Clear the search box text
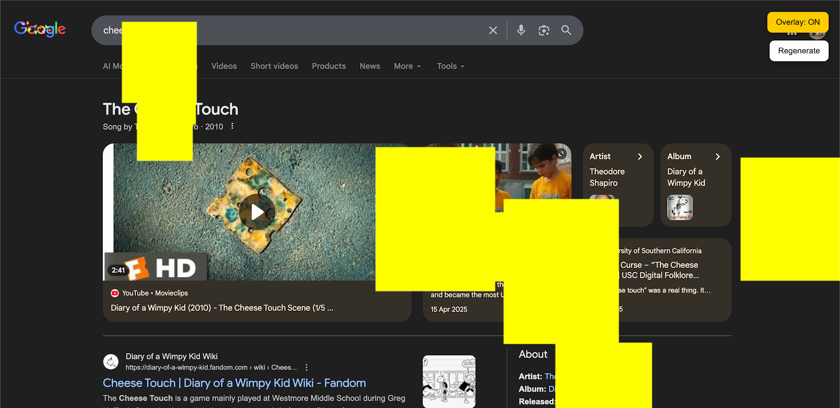The height and width of the screenshot is (408, 840). [493, 30]
